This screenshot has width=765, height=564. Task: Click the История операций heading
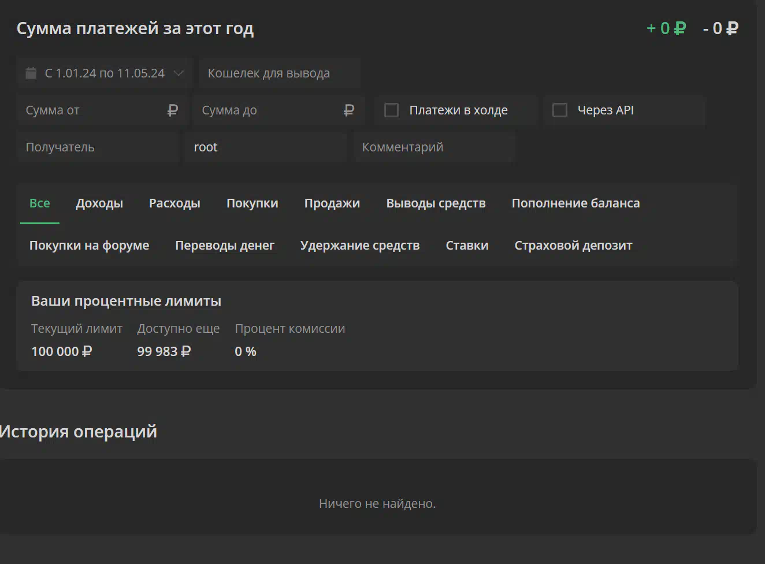(x=78, y=432)
